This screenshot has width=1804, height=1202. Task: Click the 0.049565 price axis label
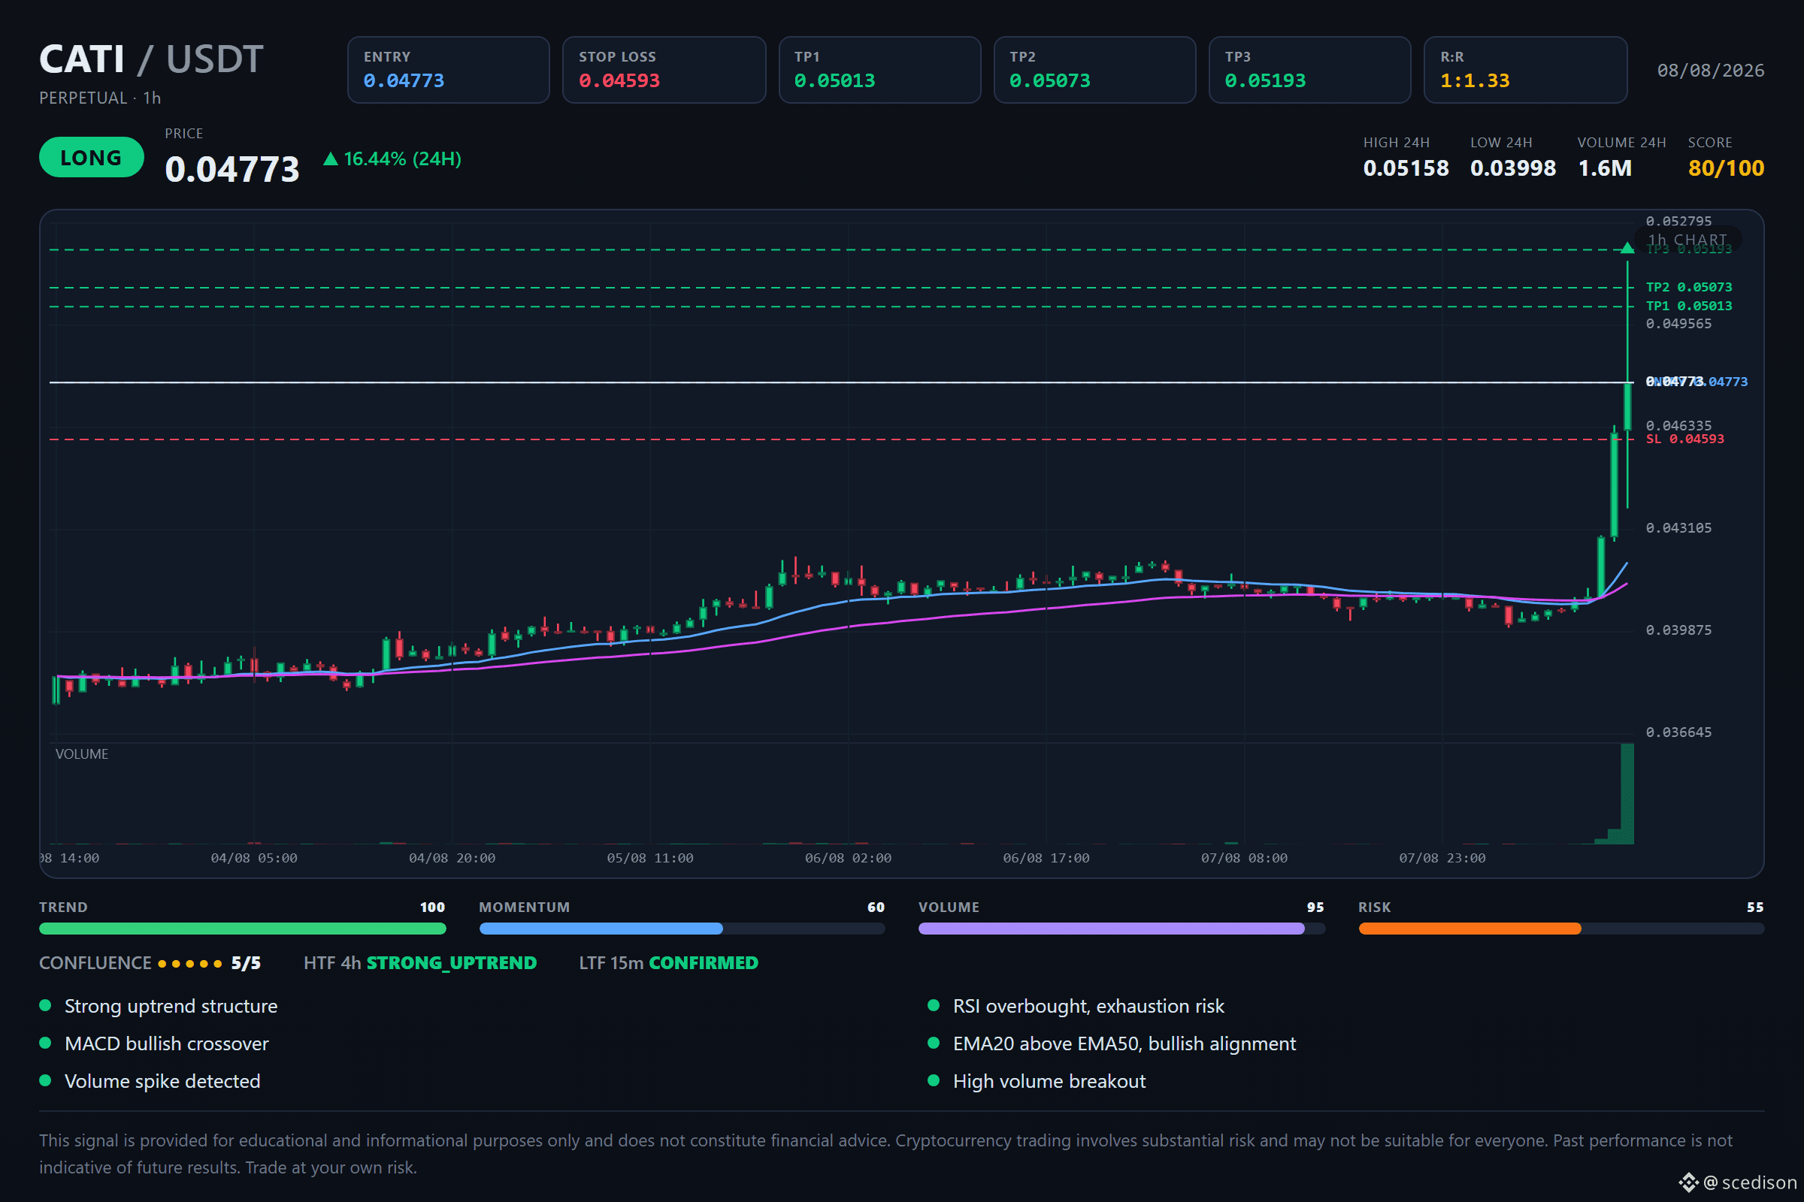point(1678,324)
